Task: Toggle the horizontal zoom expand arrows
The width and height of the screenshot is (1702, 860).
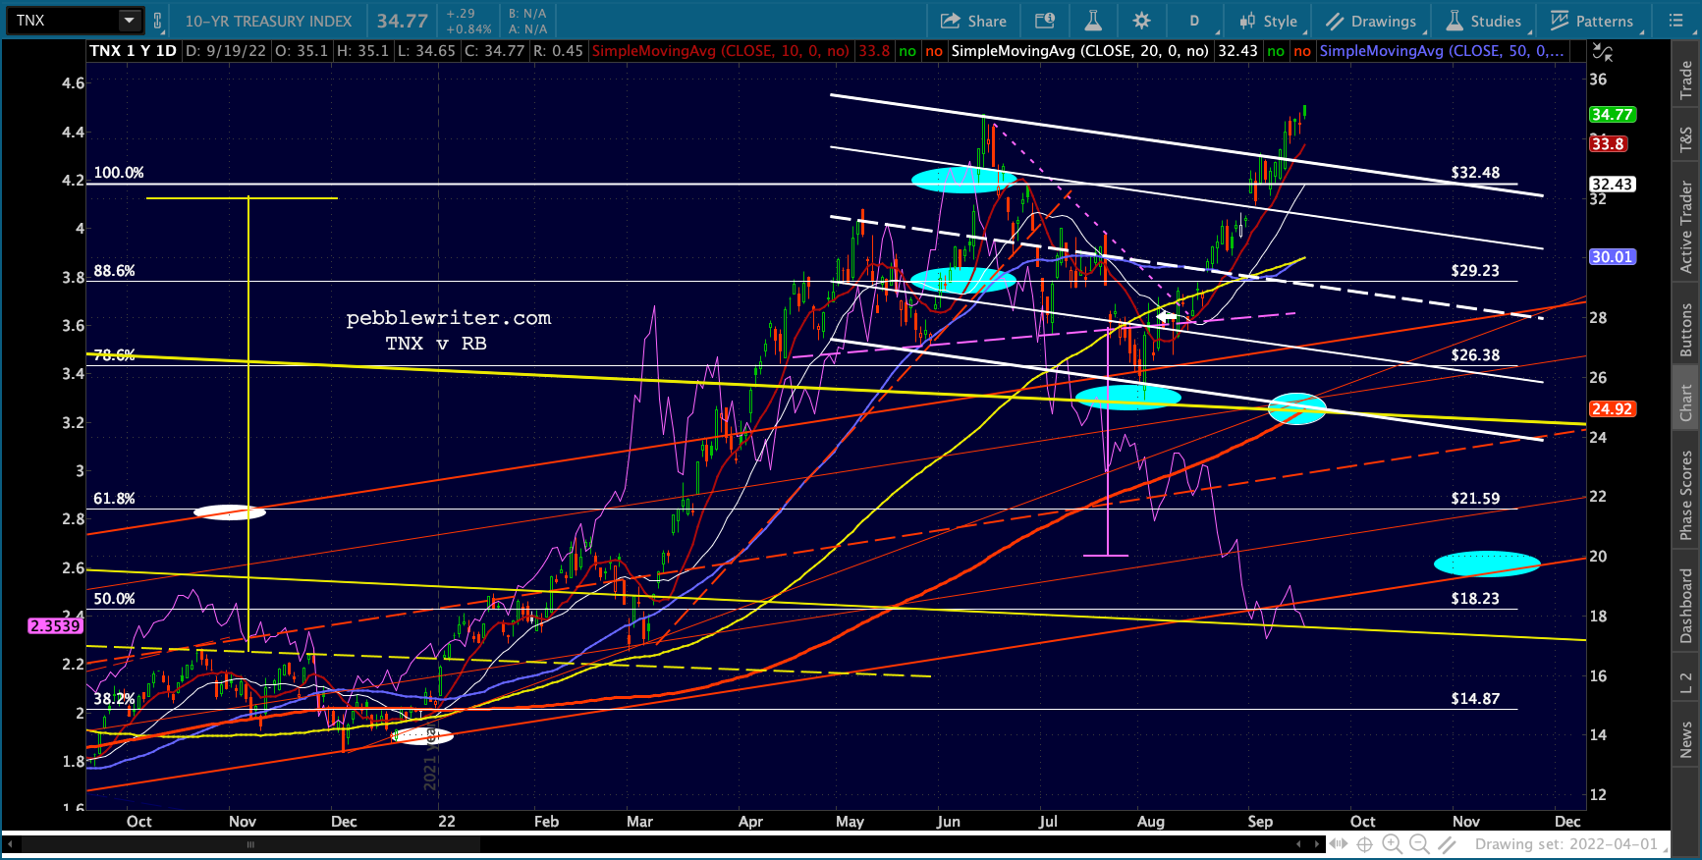Action: click(1339, 844)
